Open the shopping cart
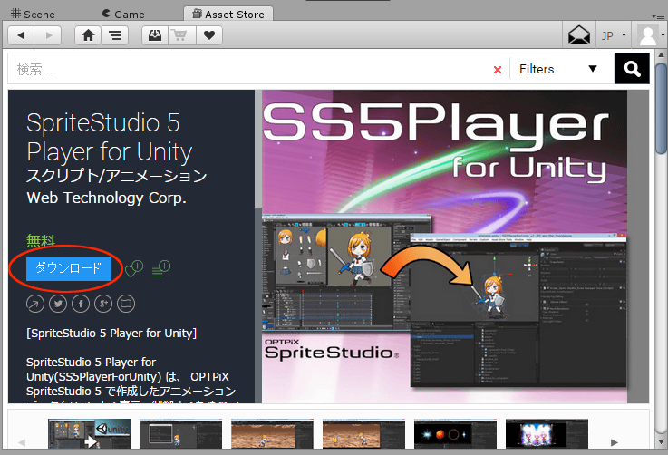This screenshot has height=455, width=668. point(182,35)
